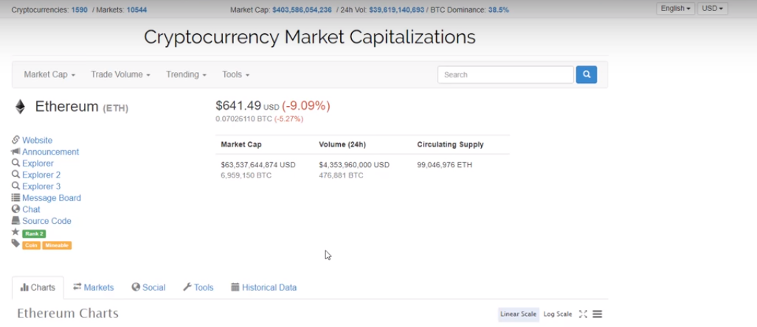Viewport: 757px width, 327px height.
Task: Open the Source Code link
Action: pos(46,221)
